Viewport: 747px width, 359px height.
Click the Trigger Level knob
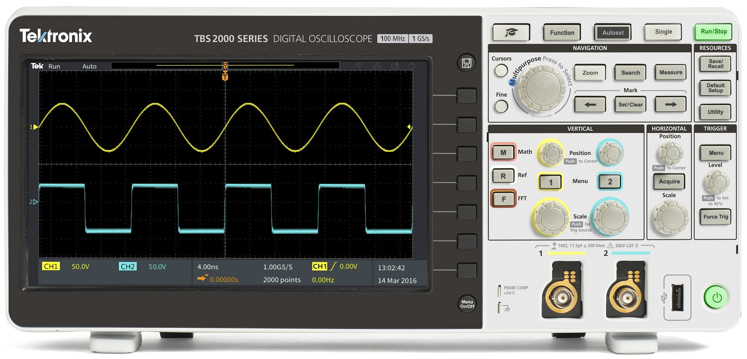[x=716, y=182]
